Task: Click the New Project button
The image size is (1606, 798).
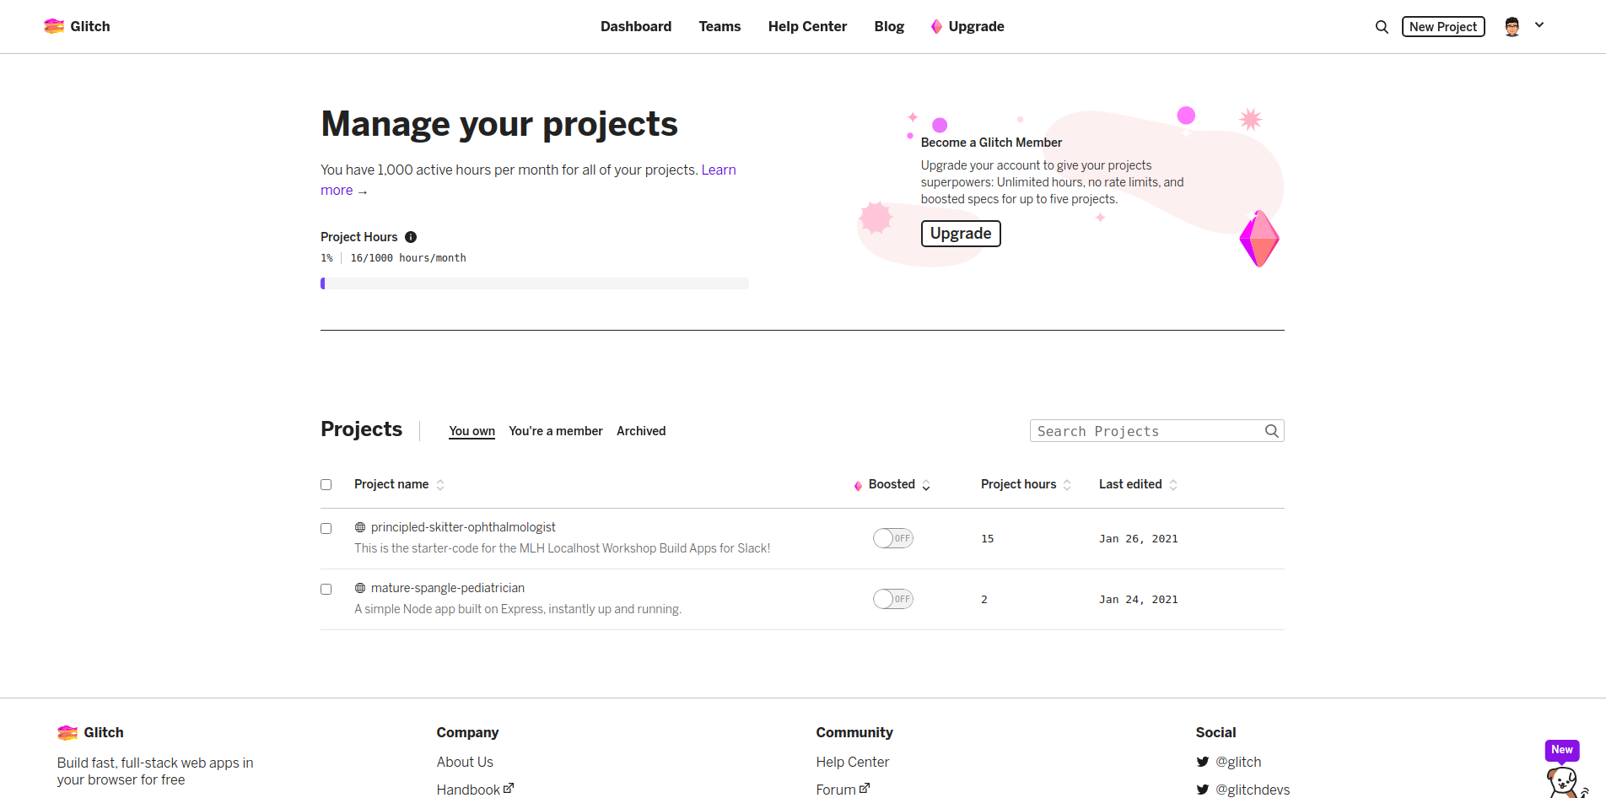Action: 1443,27
